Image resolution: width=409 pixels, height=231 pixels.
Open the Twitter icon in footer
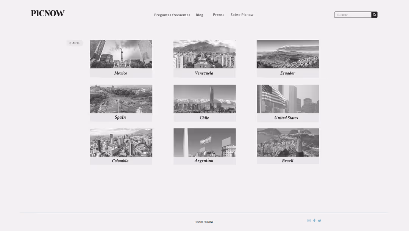319,220
